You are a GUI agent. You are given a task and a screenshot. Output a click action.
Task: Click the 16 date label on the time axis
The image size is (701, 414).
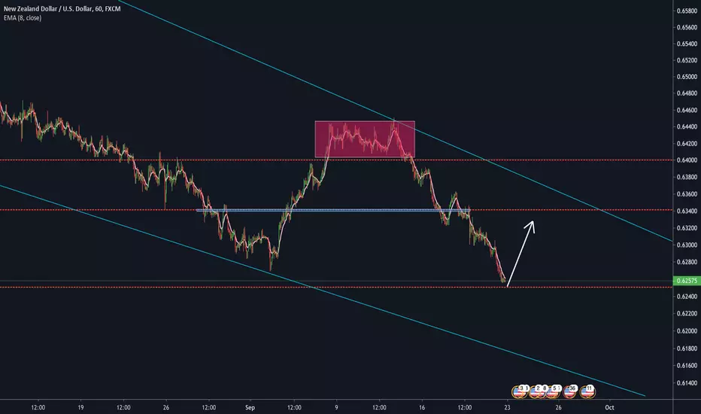pos(422,407)
